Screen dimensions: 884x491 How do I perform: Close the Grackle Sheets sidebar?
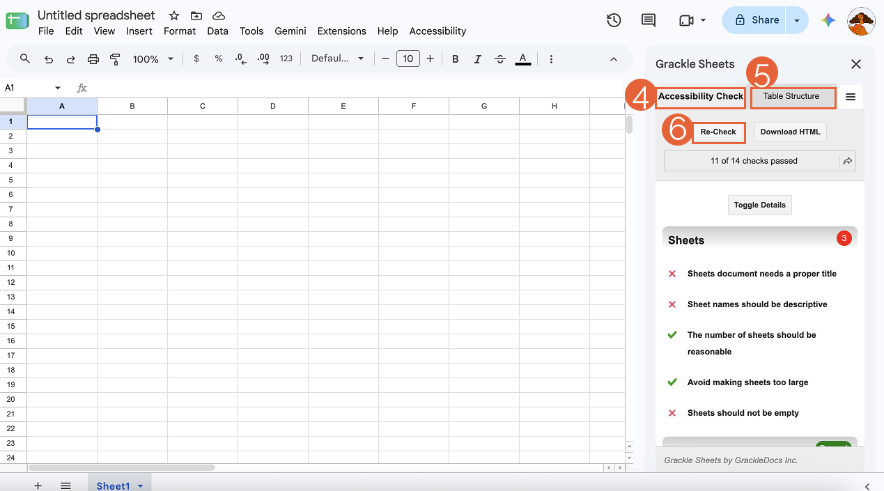click(x=856, y=64)
